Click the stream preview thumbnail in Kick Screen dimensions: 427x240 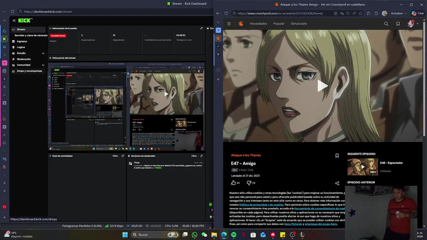click(126, 106)
